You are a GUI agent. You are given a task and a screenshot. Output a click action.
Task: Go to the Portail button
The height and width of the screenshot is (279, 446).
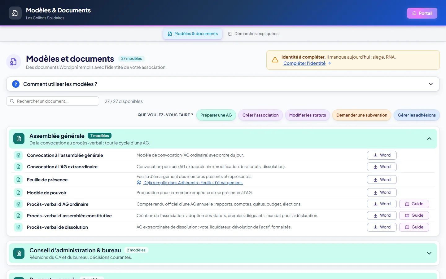click(x=422, y=13)
